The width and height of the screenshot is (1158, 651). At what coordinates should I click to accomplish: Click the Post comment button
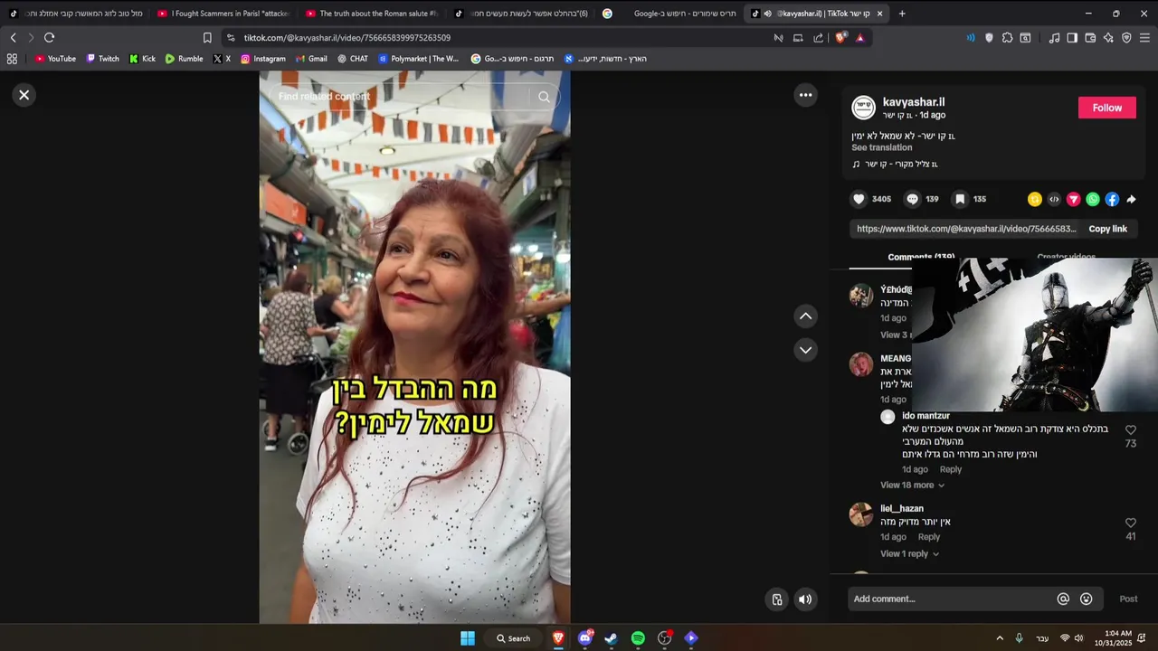(x=1128, y=599)
